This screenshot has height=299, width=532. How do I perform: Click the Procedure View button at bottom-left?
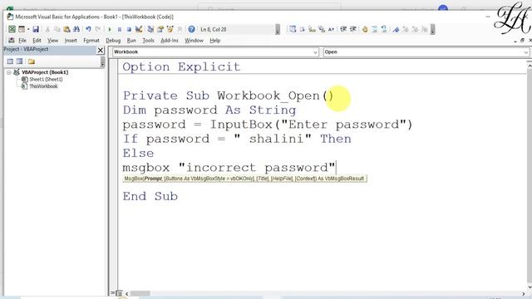113,293
